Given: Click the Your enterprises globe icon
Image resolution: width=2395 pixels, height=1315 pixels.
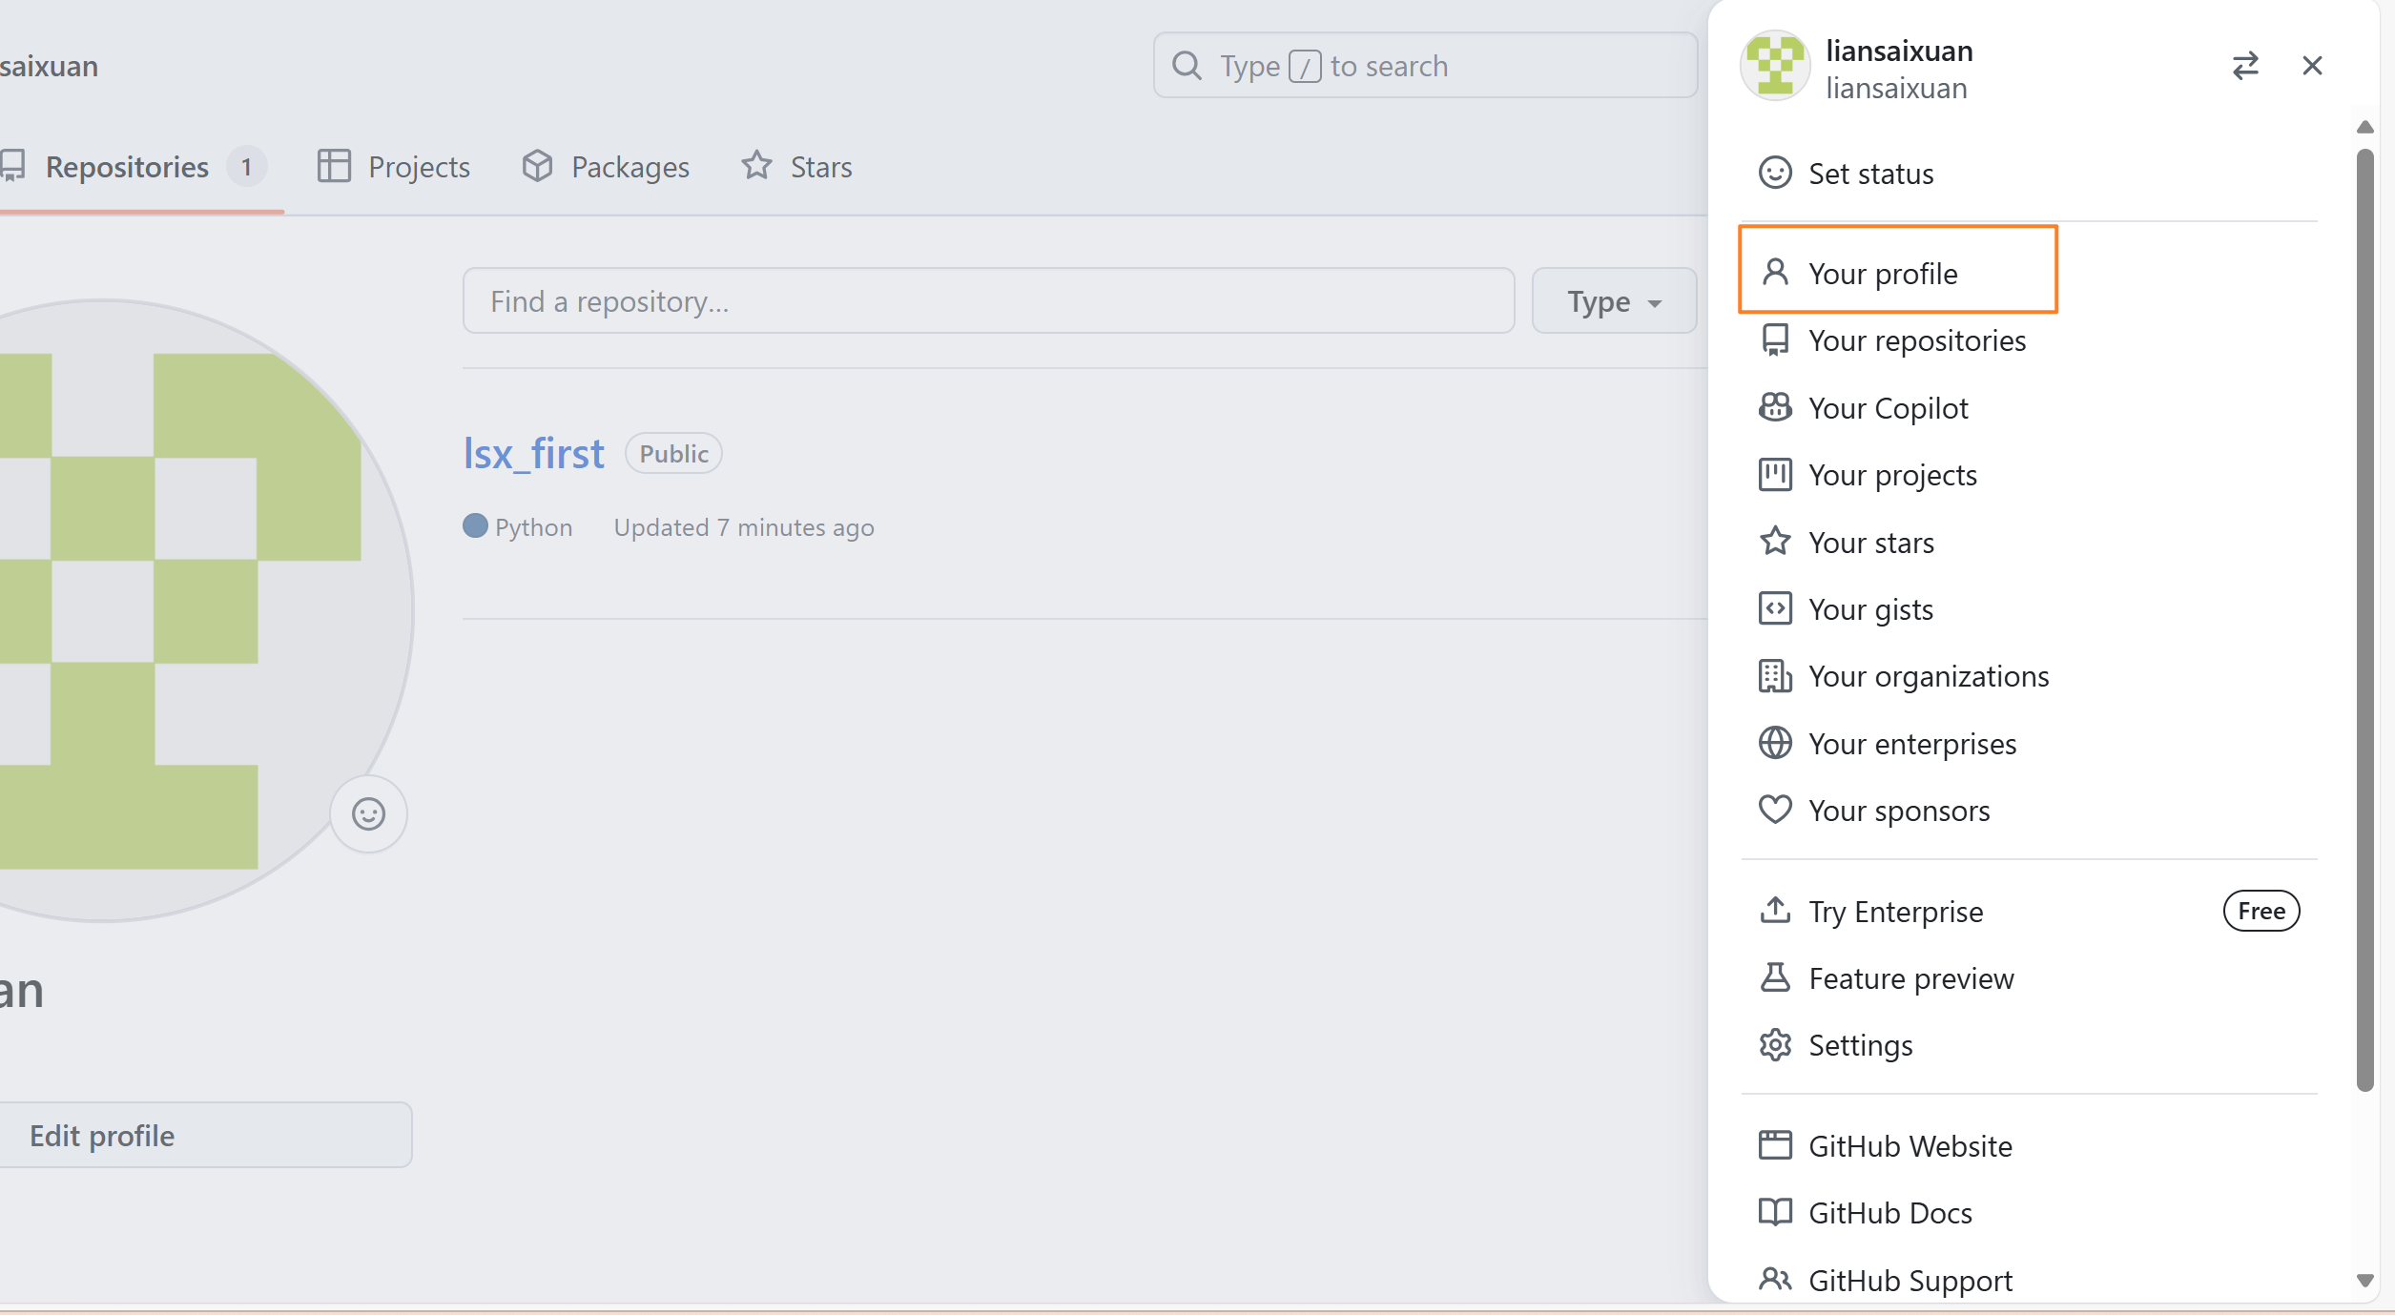Looking at the screenshot, I should click(x=1774, y=744).
